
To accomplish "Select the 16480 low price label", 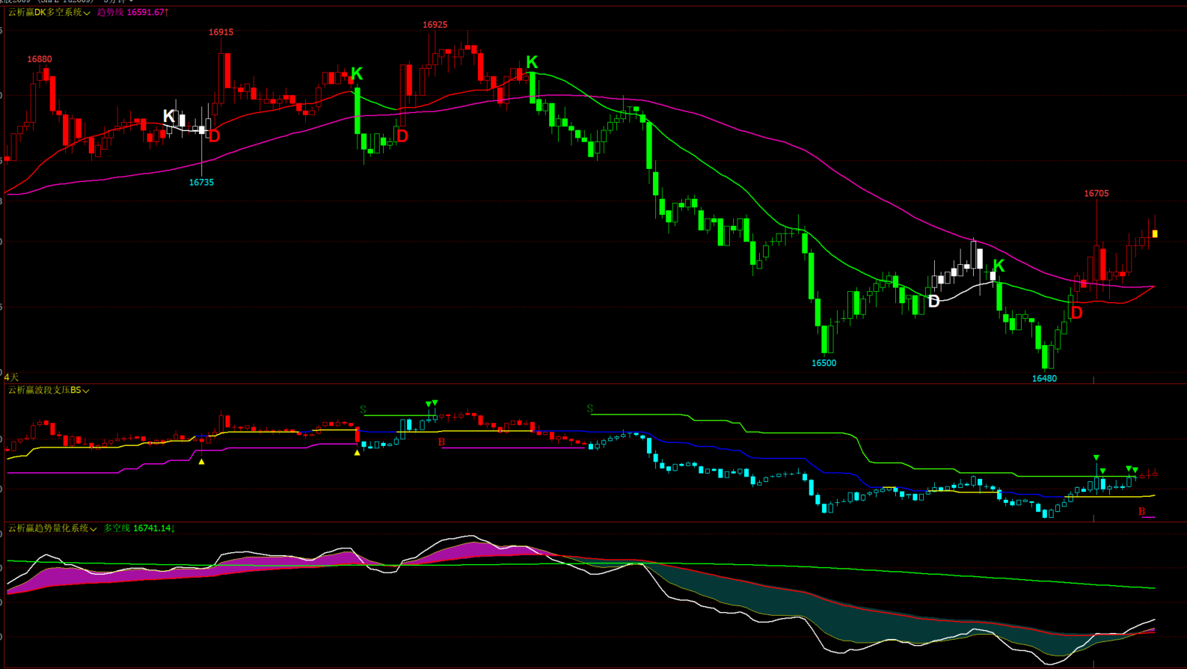I will point(1044,379).
